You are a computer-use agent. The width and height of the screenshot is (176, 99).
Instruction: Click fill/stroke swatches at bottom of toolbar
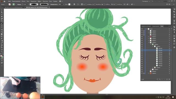(x=2, y=56)
